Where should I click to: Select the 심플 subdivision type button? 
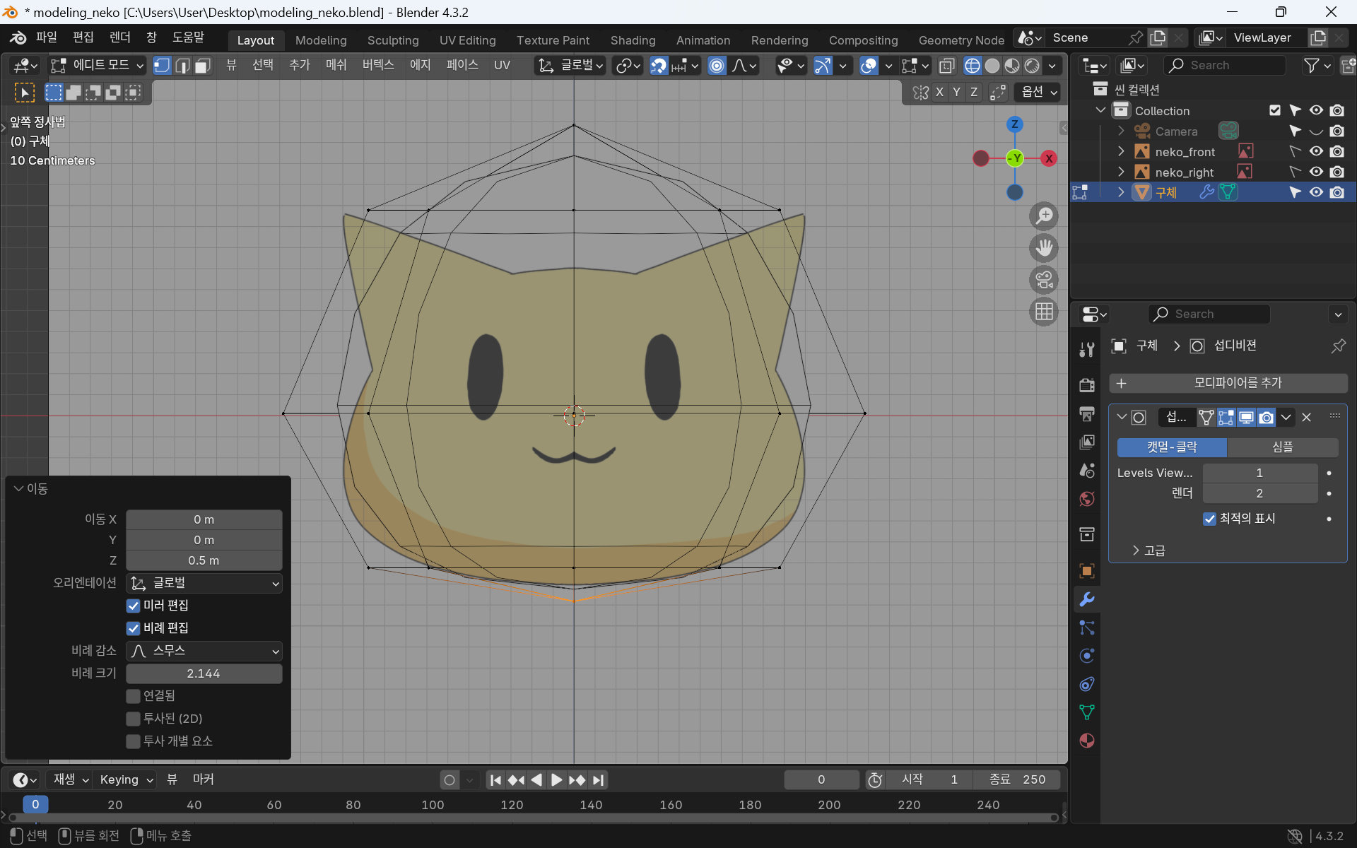coord(1282,447)
